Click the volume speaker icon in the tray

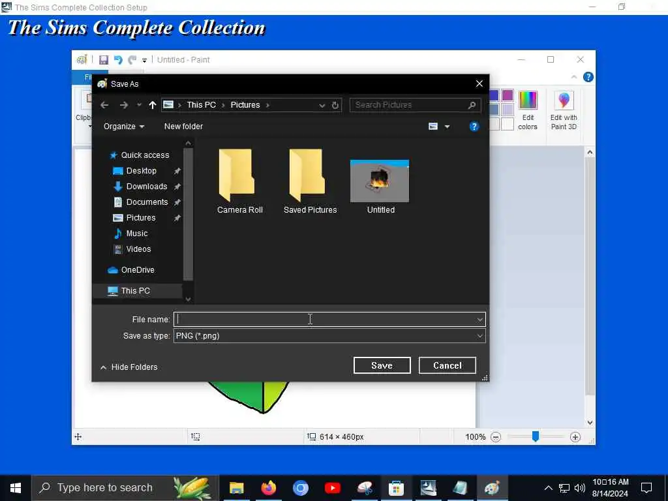pos(579,488)
